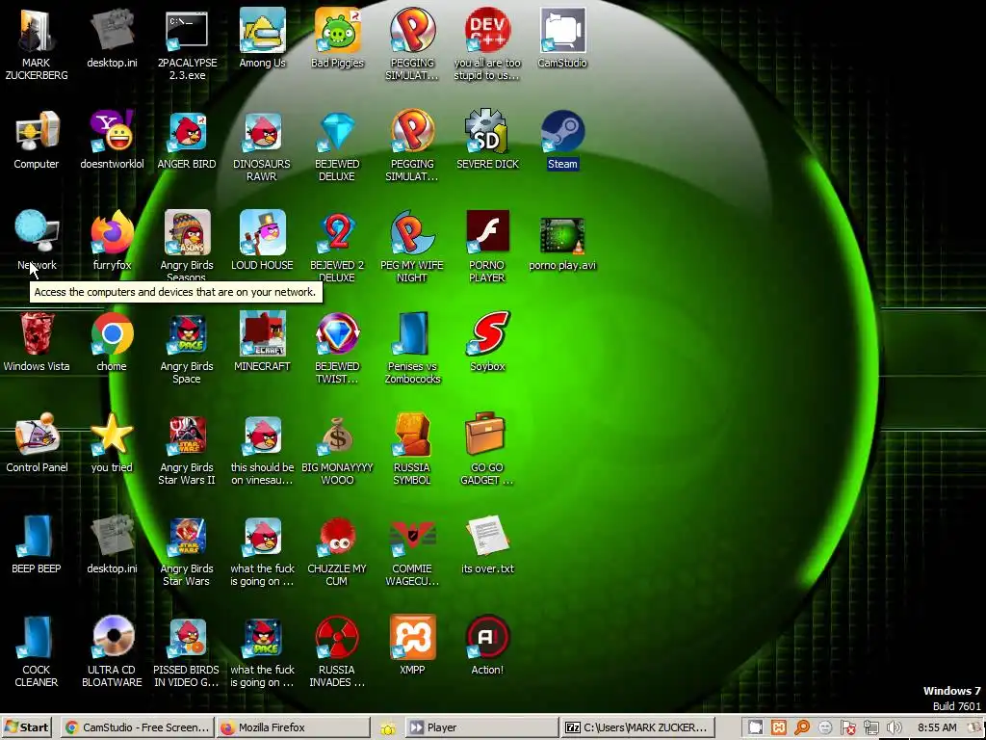Click the volume speaker tray icon
This screenshot has height=740, width=986.
coord(894,728)
